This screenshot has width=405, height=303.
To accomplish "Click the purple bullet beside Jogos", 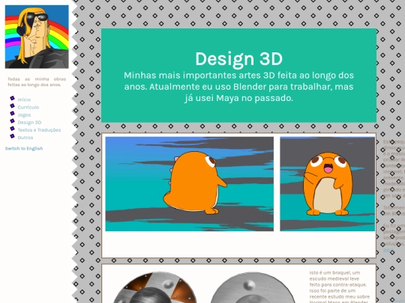I will (12, 114).
